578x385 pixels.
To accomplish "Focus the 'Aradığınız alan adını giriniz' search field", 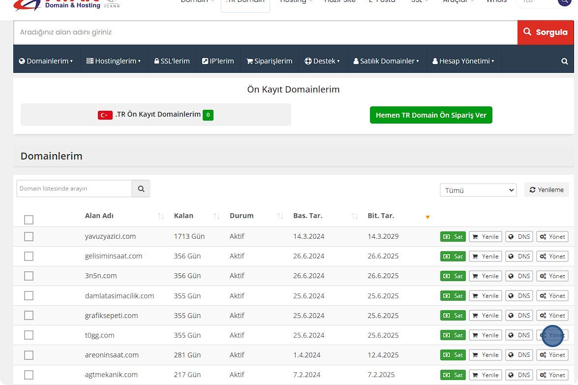I will (266, 32).
